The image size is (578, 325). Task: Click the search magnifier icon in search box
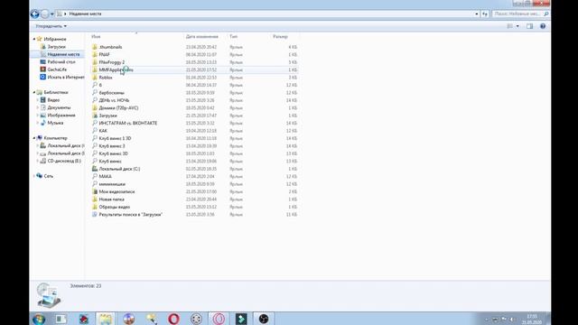pyautogui.click(x=545, y=14)
